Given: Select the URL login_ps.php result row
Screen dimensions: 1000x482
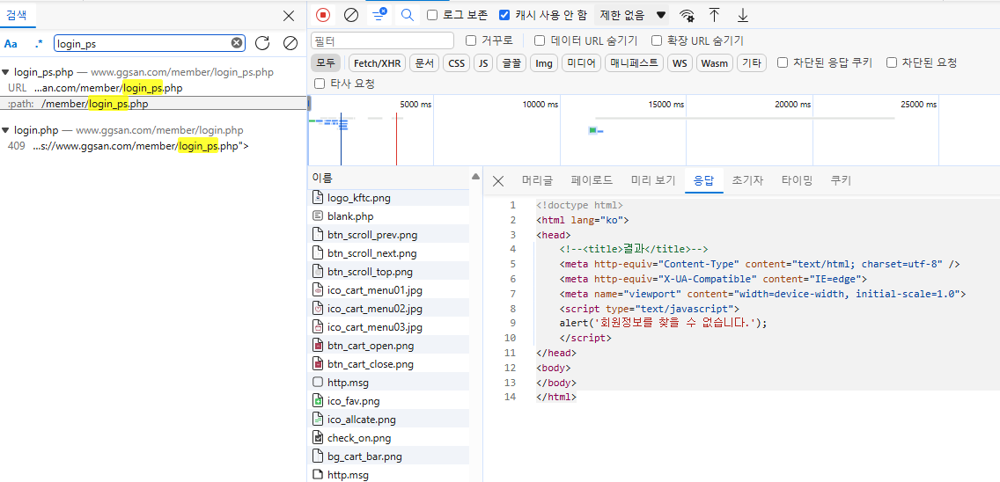Looking at the screenshot, I should (153, 87).
